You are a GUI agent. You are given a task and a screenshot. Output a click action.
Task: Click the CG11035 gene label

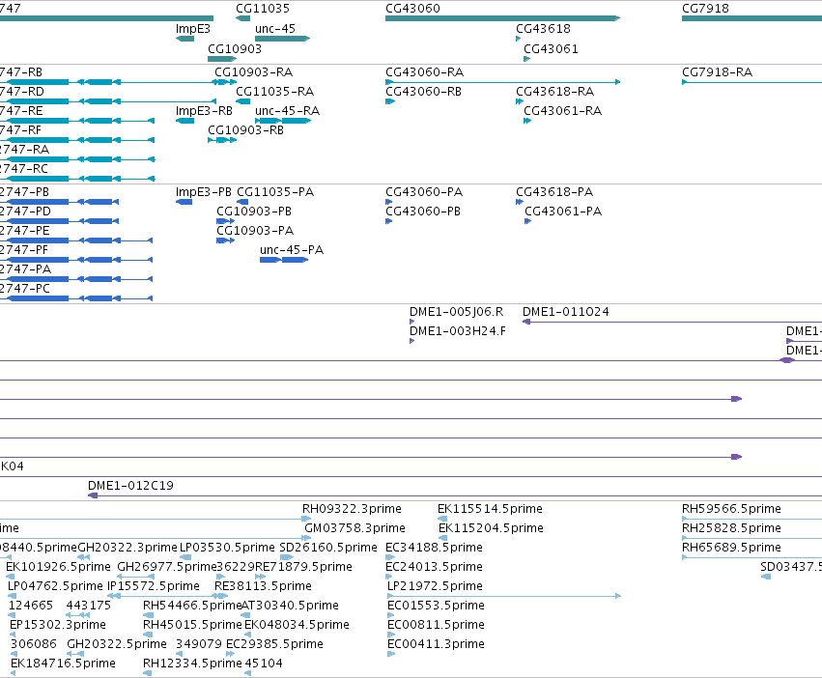[x=262, y=9]
